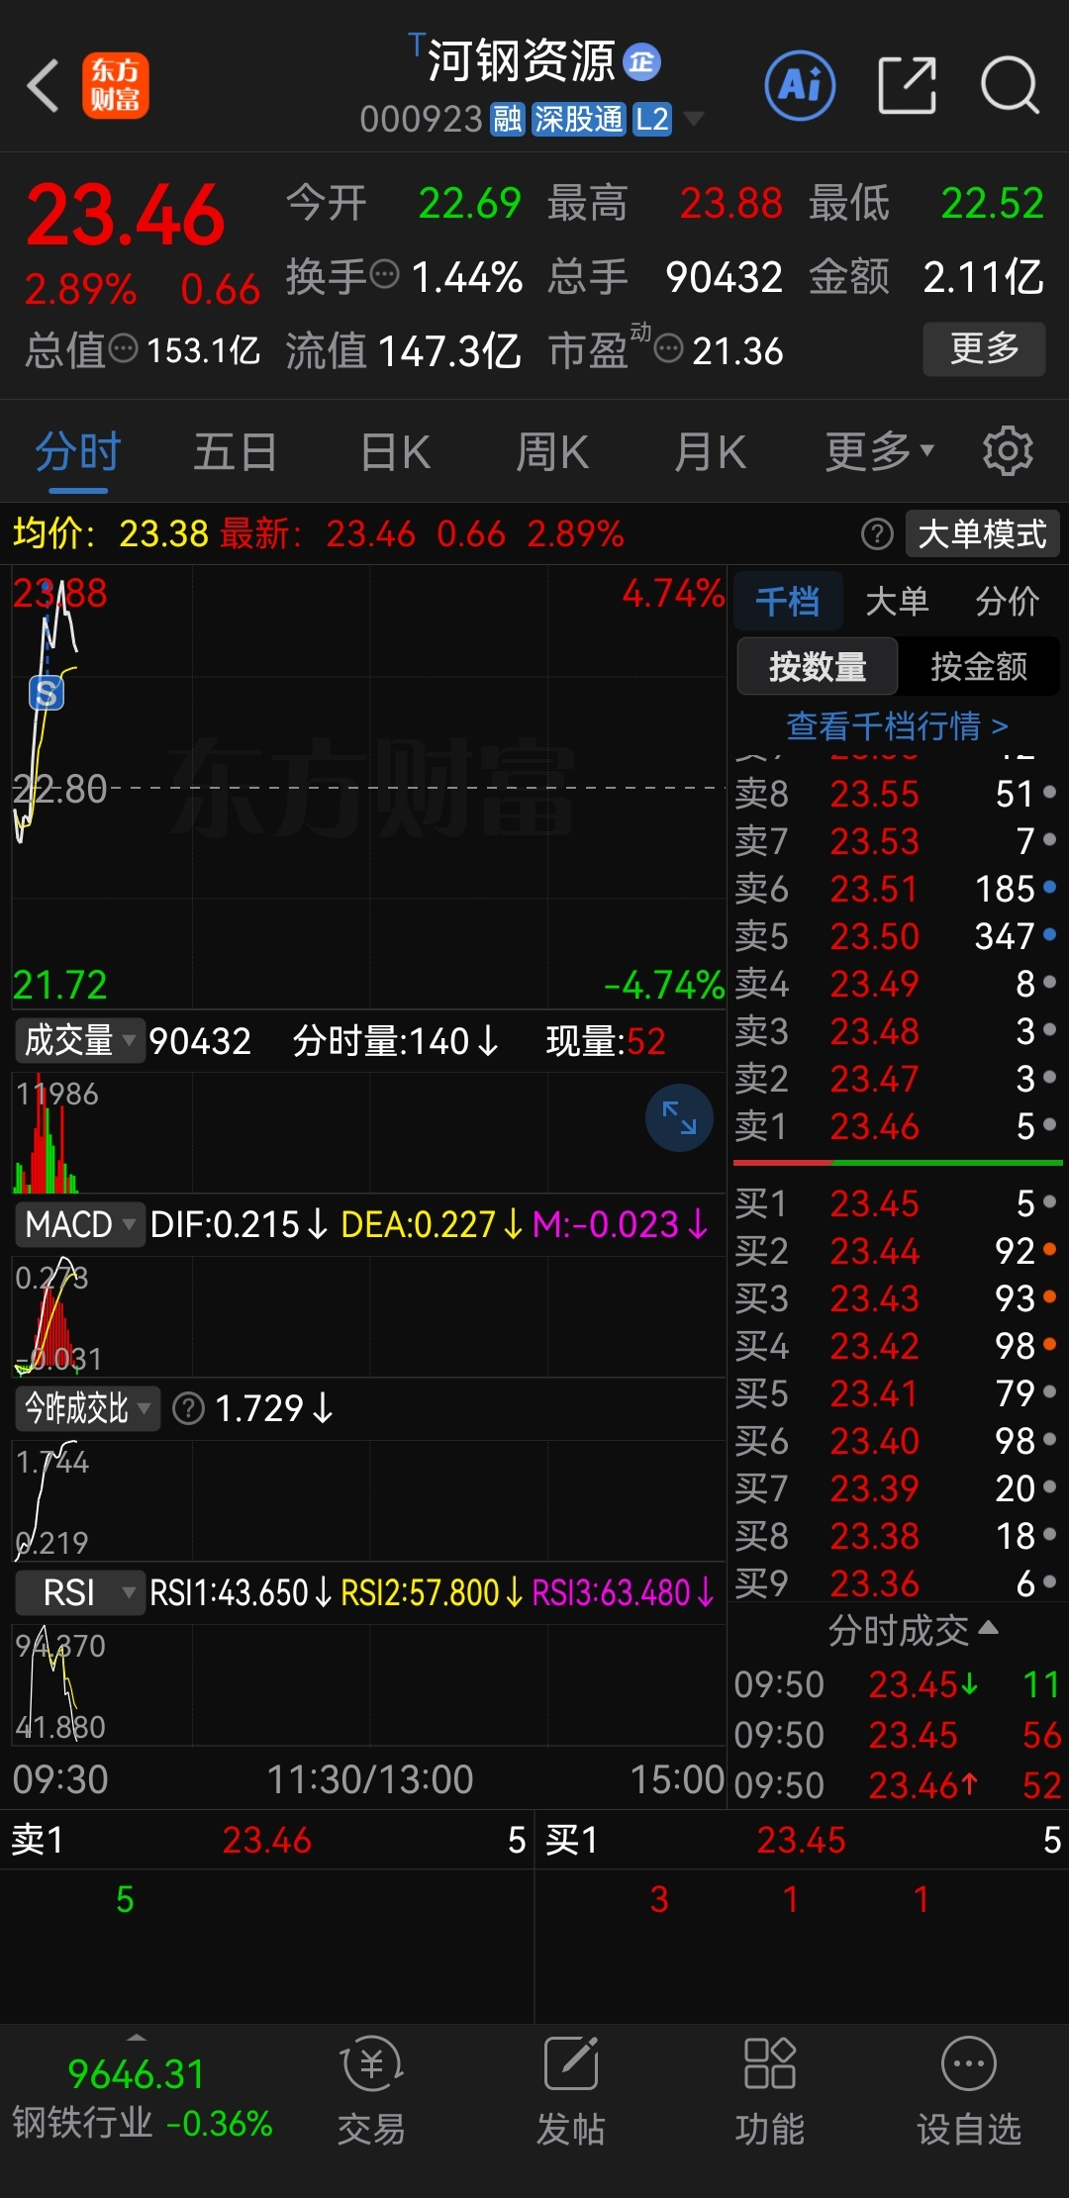This screenshot has height=2198, width=1069.
Task: Switch to 周K chart tab
Action: [x=552, y=451]
